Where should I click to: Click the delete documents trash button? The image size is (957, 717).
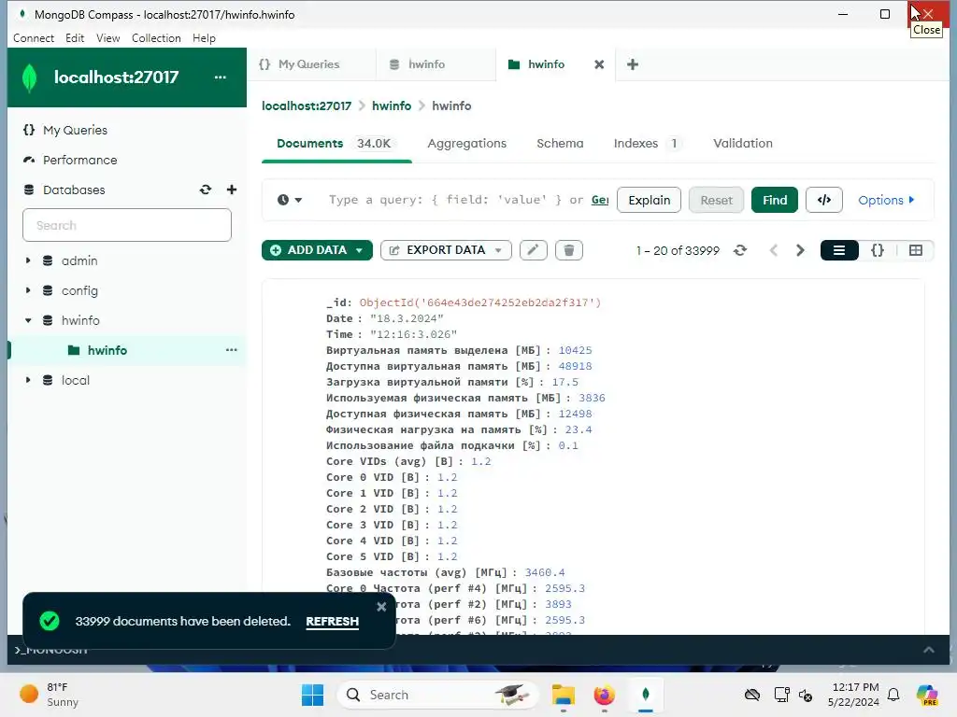coord(569,250)
